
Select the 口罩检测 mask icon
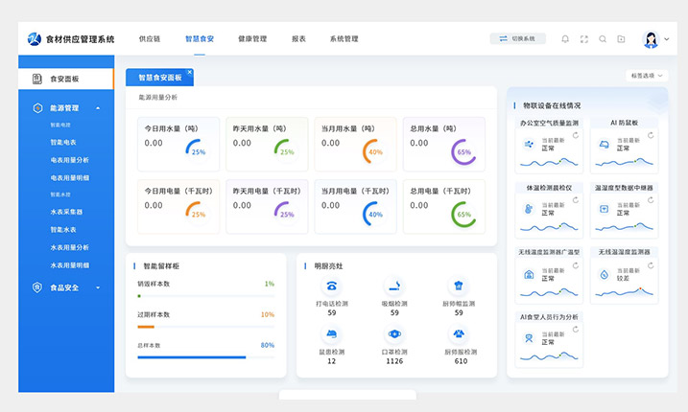pos(394,334)
